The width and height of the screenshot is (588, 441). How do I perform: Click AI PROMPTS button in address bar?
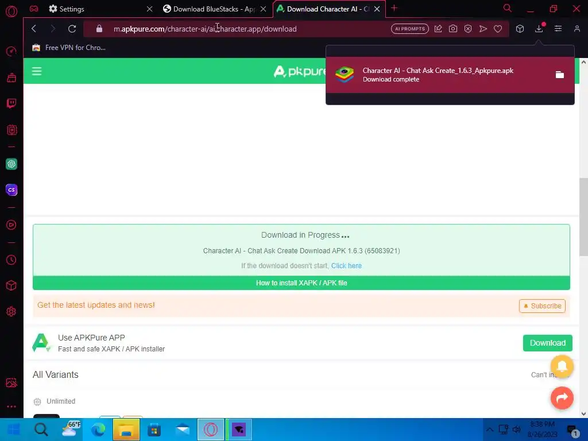[x=409, y=29]
